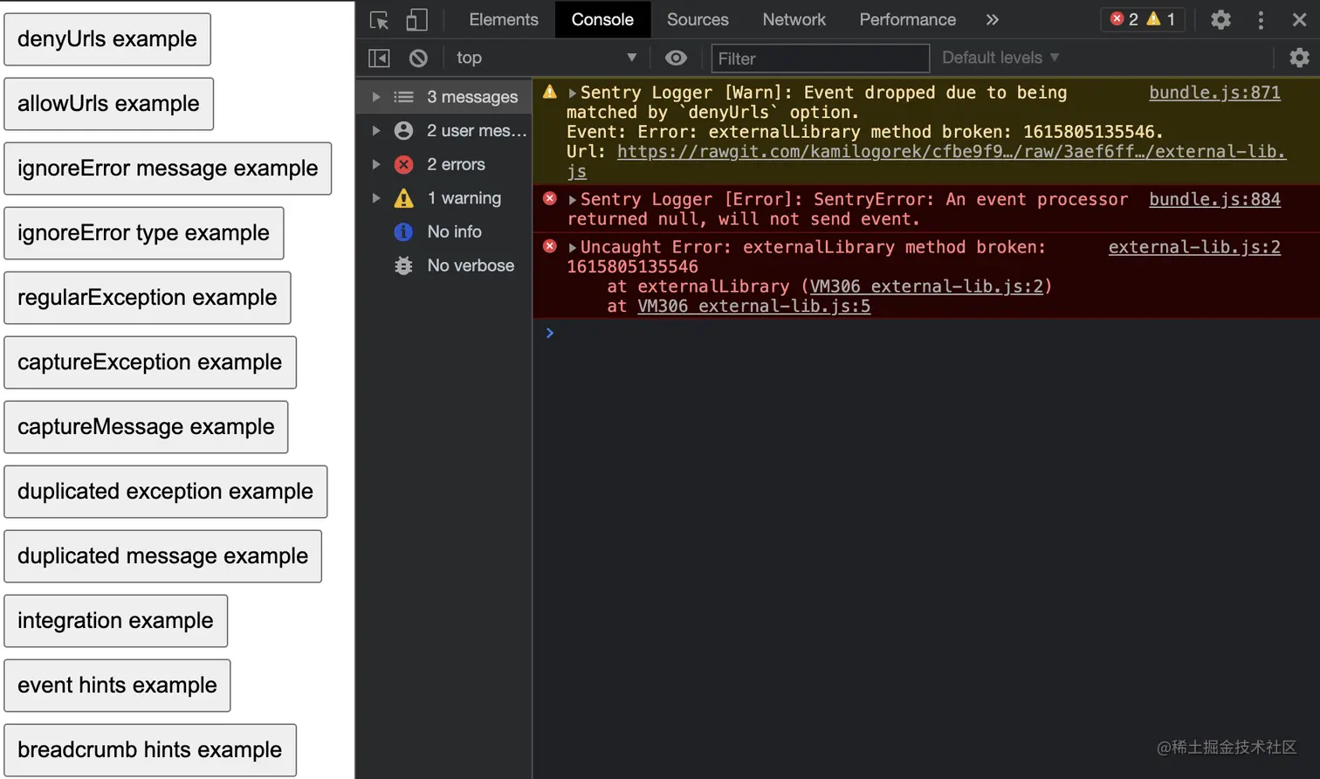Open the top context dropdown

pyautogui.click(x=547, y=58)
